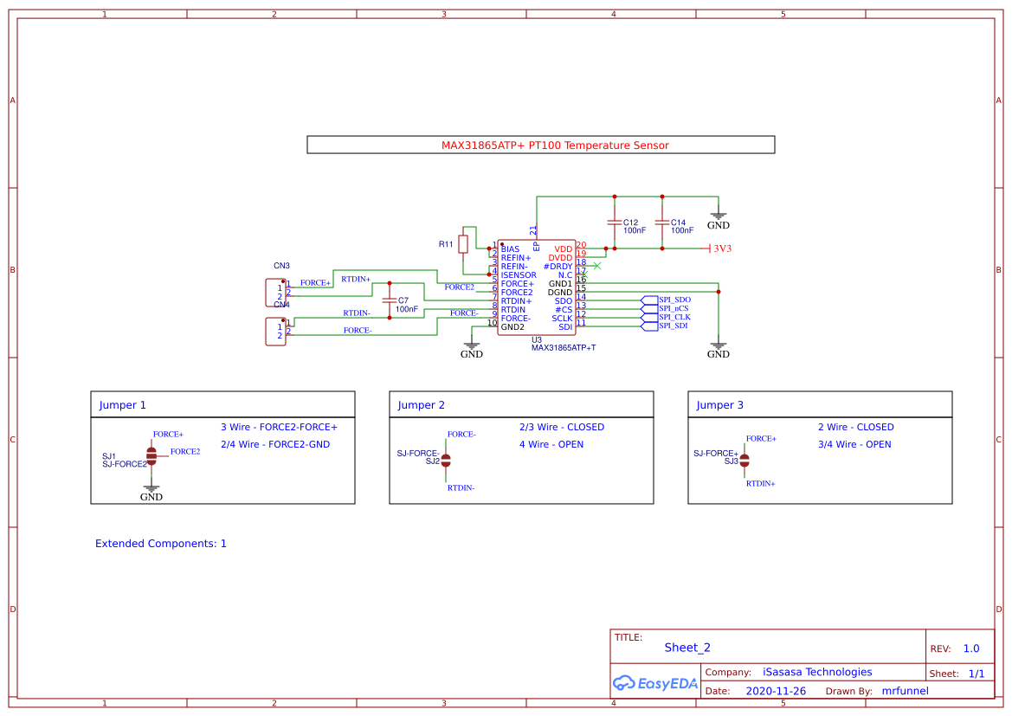The width and height of the screenshot is (1012, 716).
Task: Select the Extended Components: 1 text
Action: [x=160, y=544]
